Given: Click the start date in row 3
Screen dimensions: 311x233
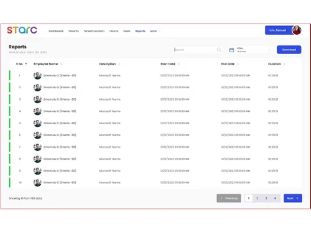Looking at the screenshot, I should [x=175, y=99].
